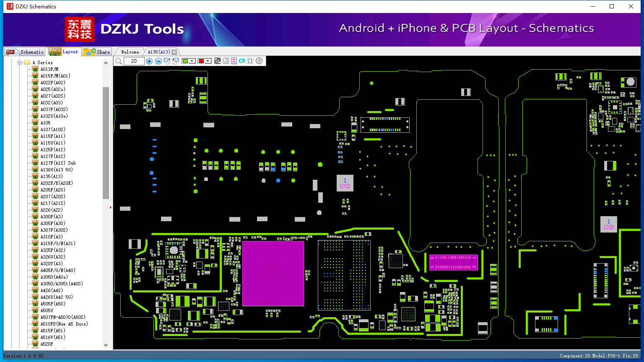Zoom in with the blue plus button
This screenshot has height=362, width=644.
pos(149,61)
